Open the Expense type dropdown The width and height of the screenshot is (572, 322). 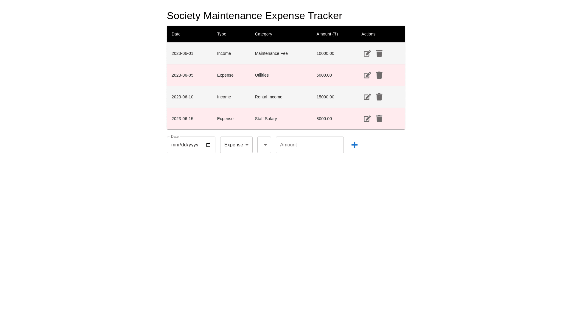236,145
